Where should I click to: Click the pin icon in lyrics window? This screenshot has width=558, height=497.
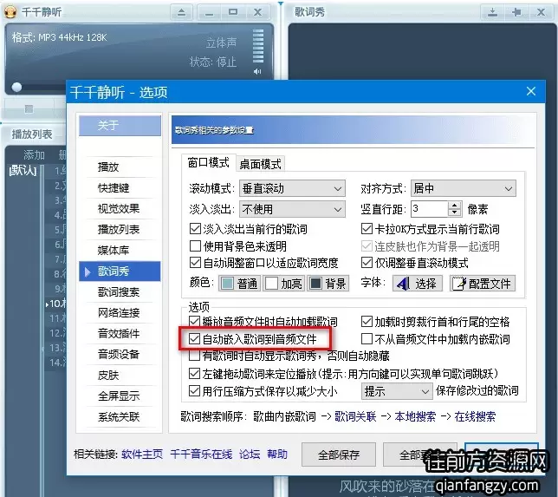(x=516, y=12)
